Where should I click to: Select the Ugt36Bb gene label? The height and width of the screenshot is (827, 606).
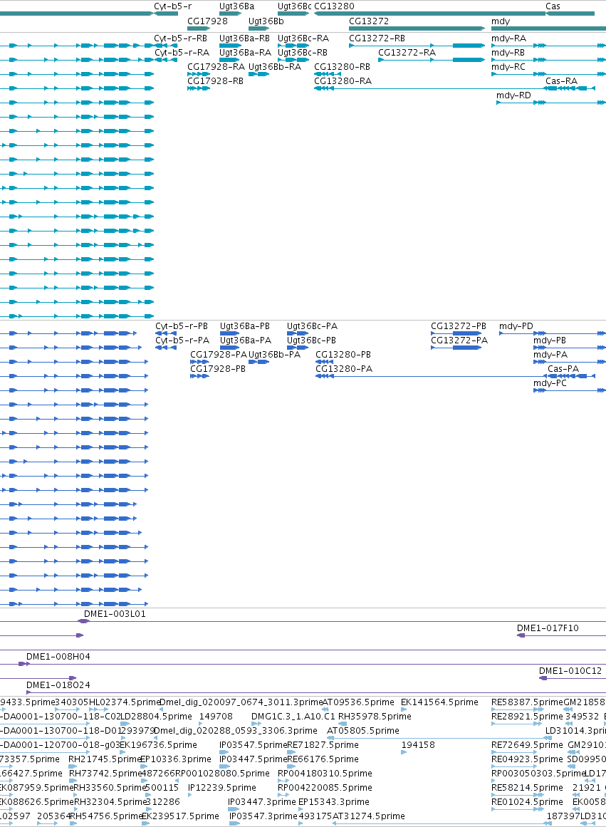[x=266, y=21]
